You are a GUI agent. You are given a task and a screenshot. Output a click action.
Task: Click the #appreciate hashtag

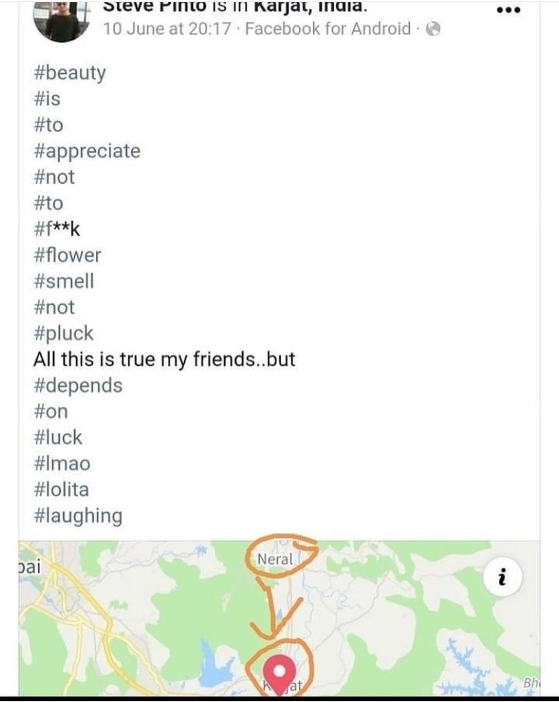pos(87,152)
